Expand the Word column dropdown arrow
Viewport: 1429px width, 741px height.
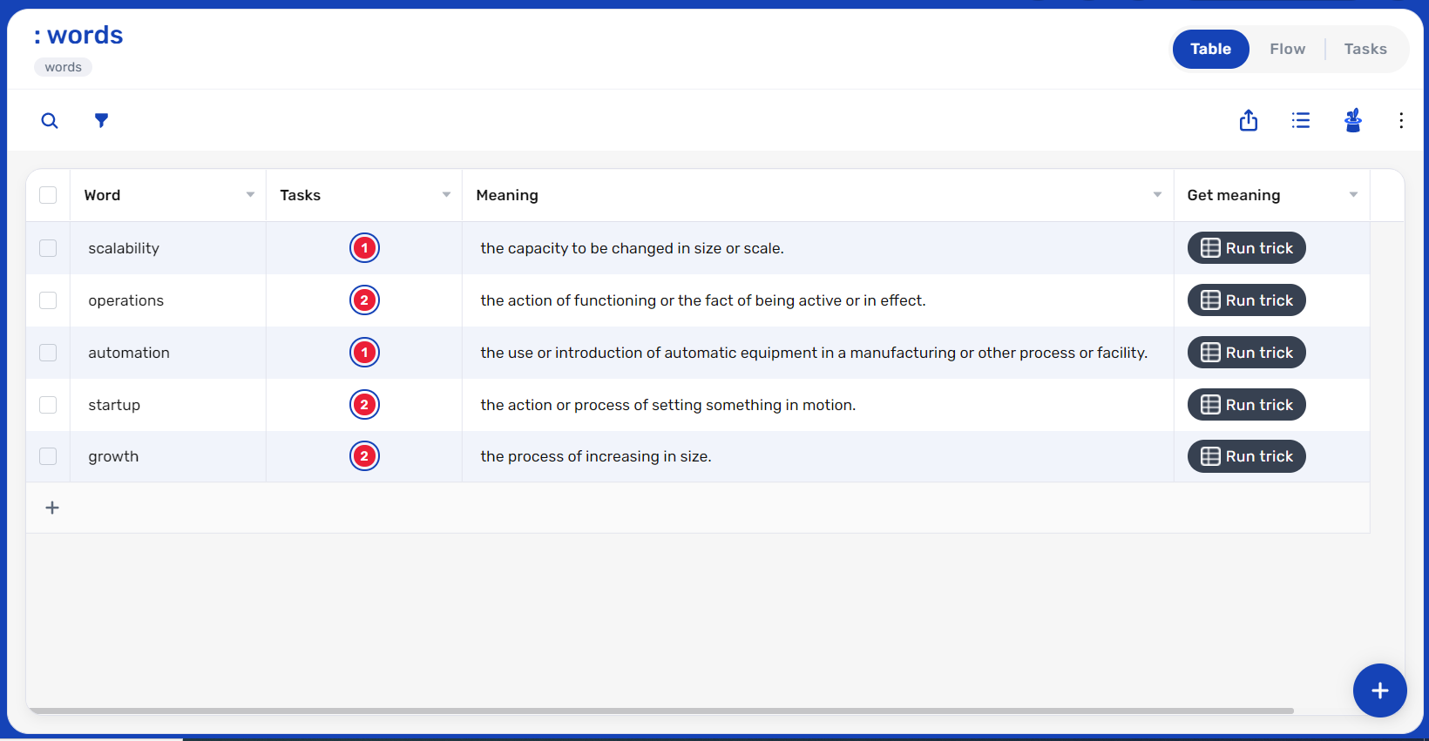(250, 195)
